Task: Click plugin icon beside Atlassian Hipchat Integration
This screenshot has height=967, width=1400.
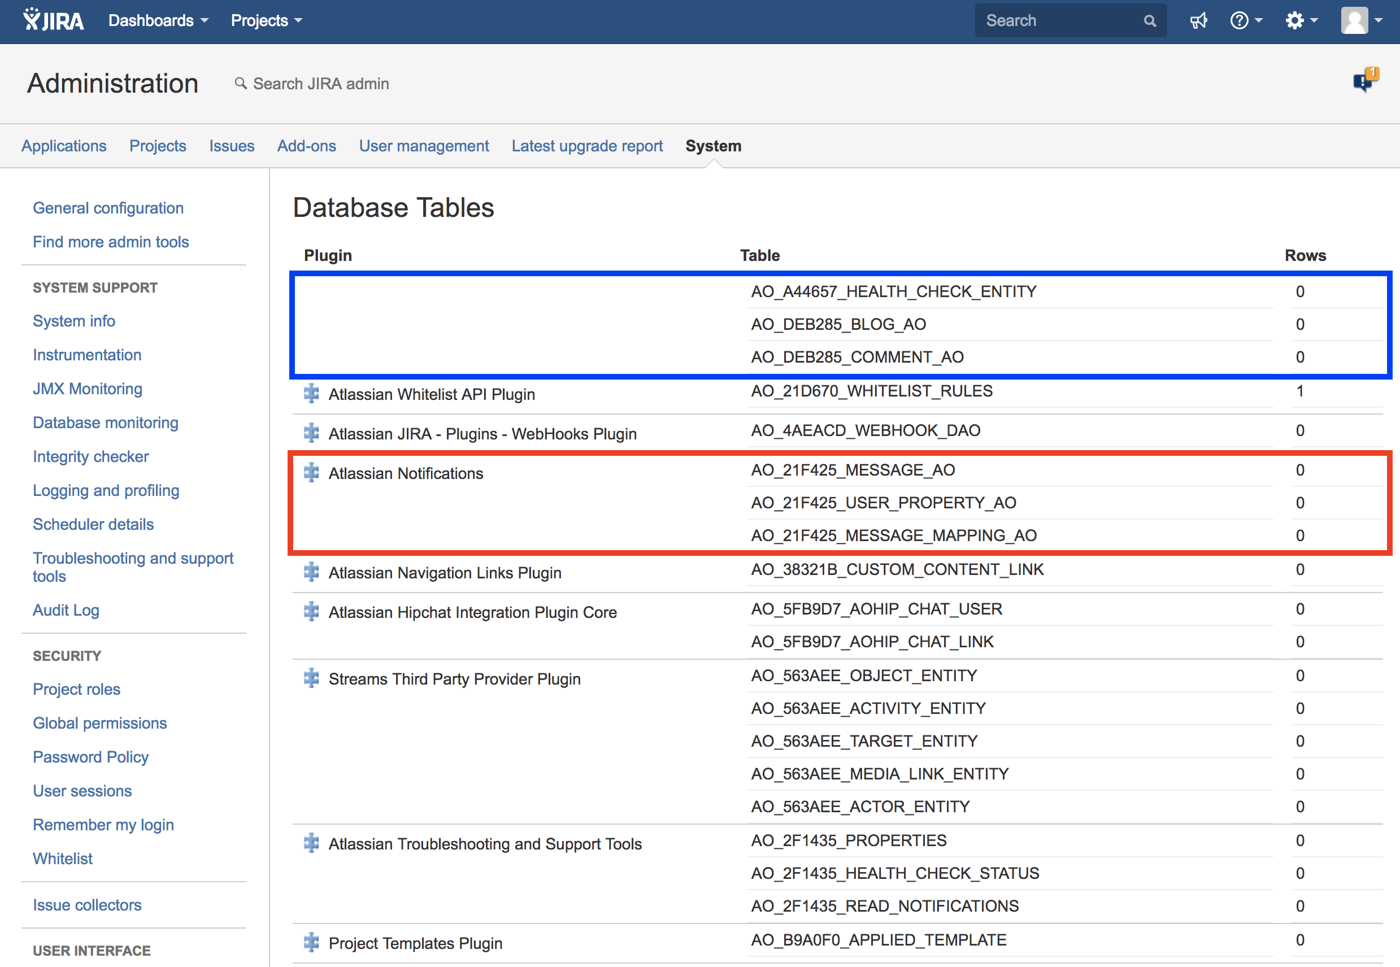Action: pos(311,611)
